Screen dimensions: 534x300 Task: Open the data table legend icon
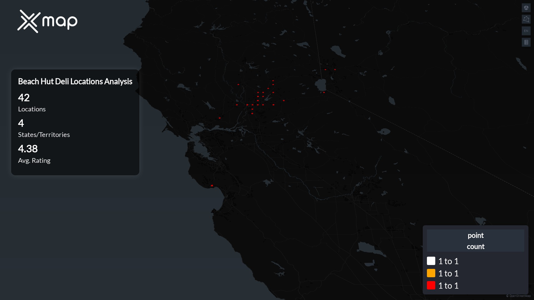pos(526,42)
